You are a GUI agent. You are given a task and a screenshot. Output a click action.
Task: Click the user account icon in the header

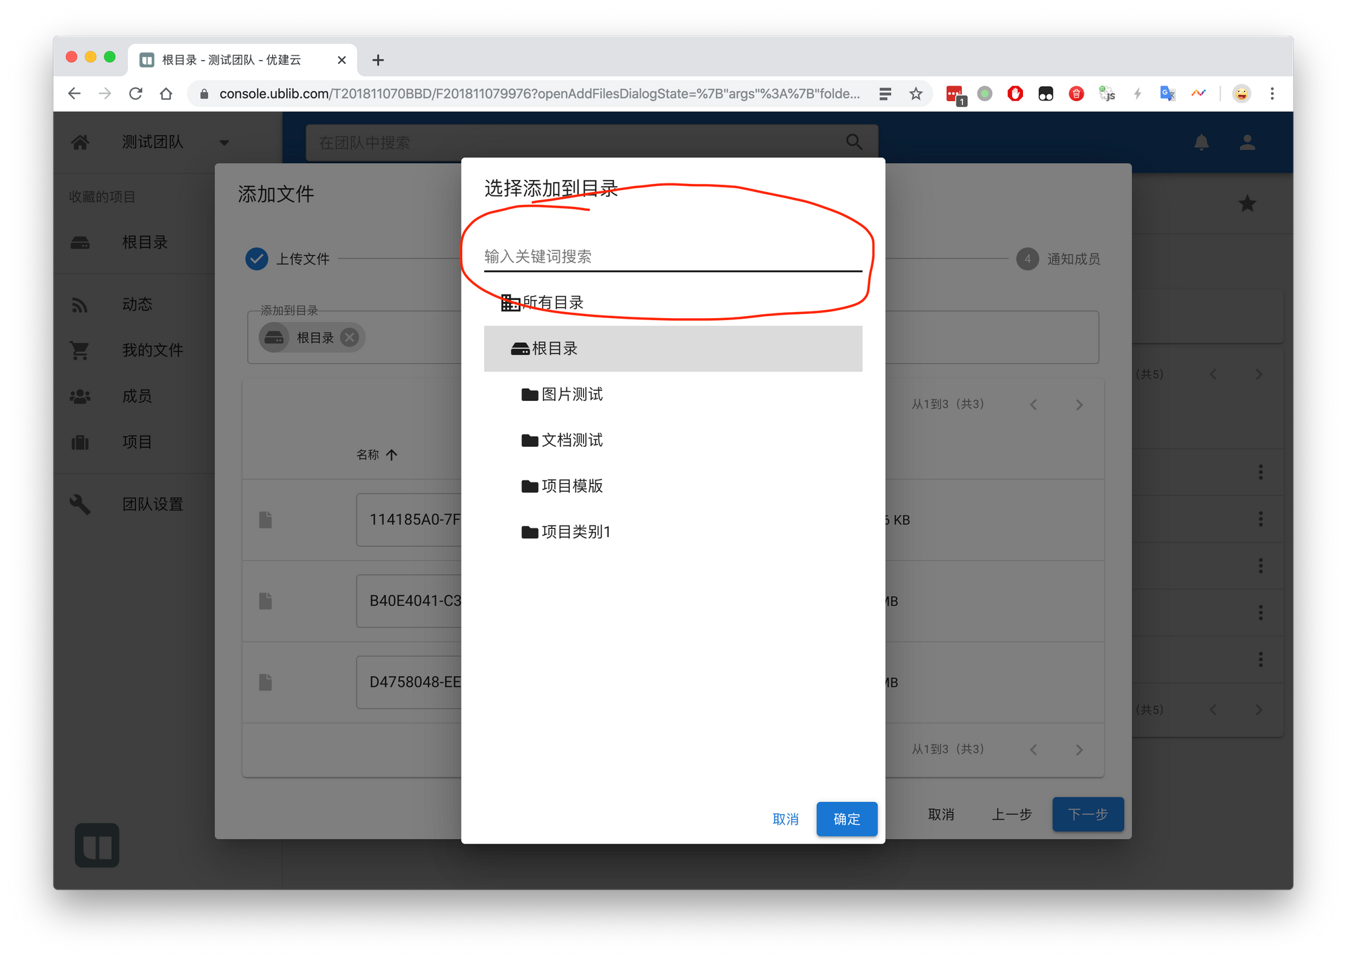(x=1247, y=142)
